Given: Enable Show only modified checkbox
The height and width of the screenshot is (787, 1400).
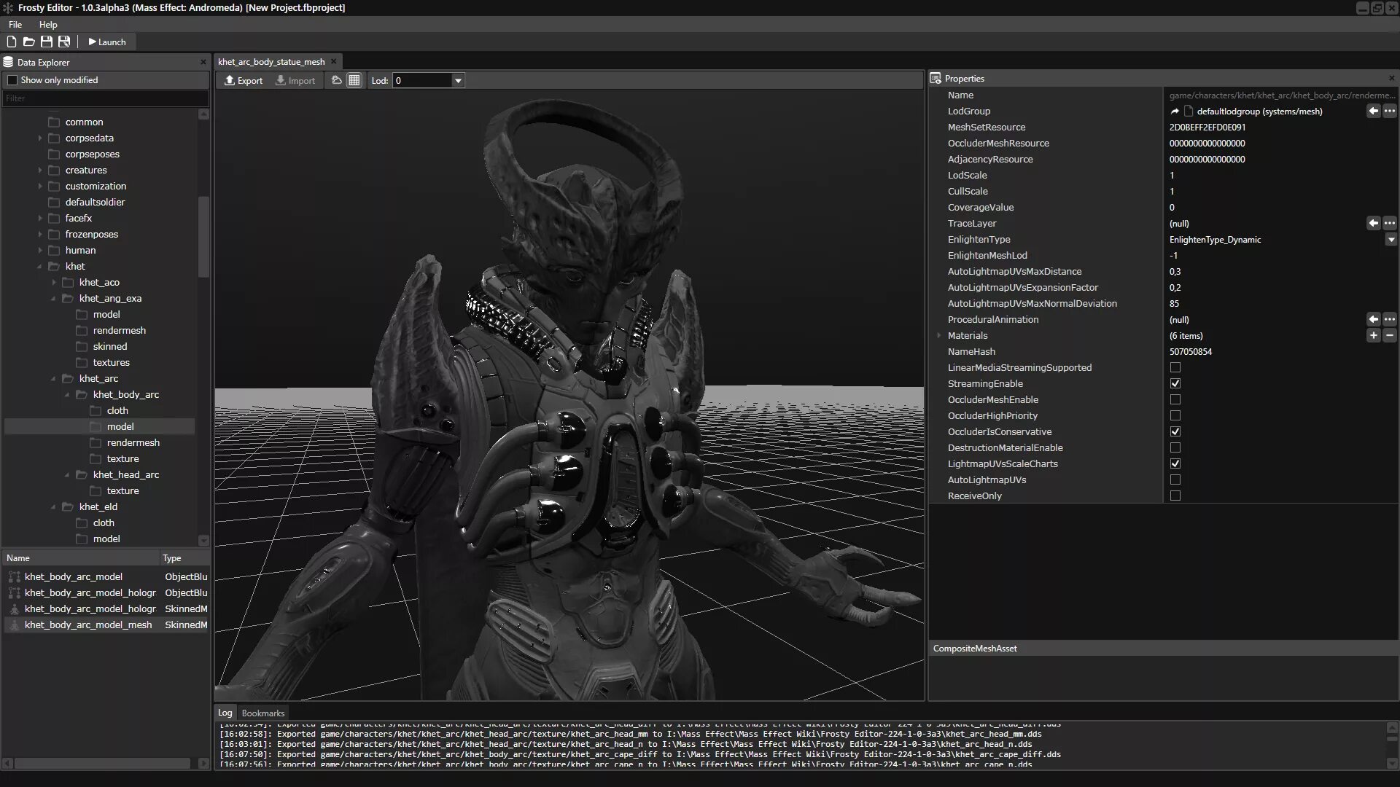Looking at the screenshot, I should (x=12, y=80).
